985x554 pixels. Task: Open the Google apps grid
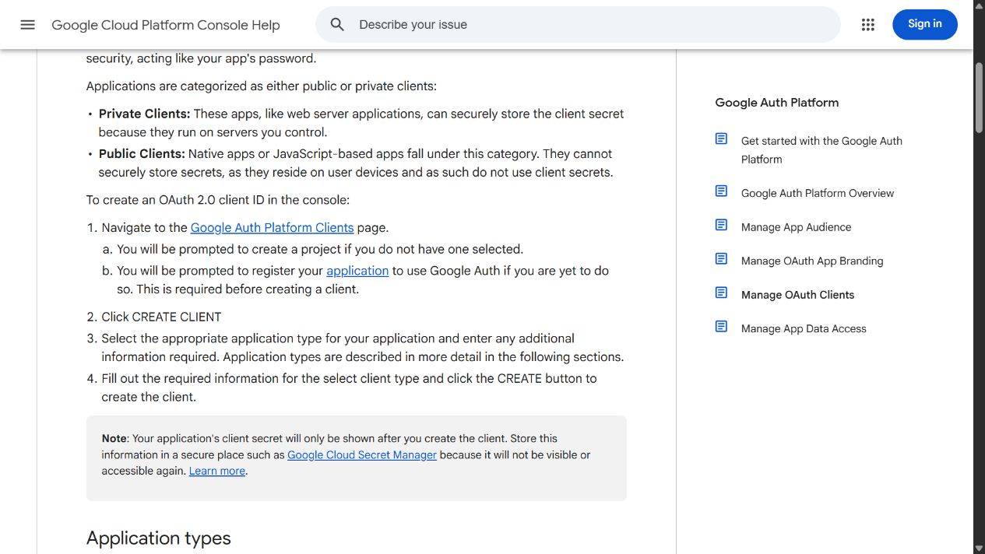868,24
